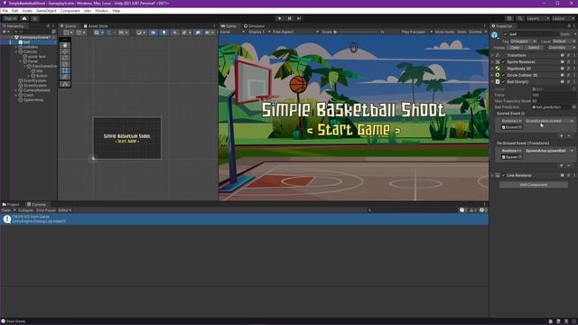Click the search magnifier icon in the top toolbar

(x=520, y=18)
